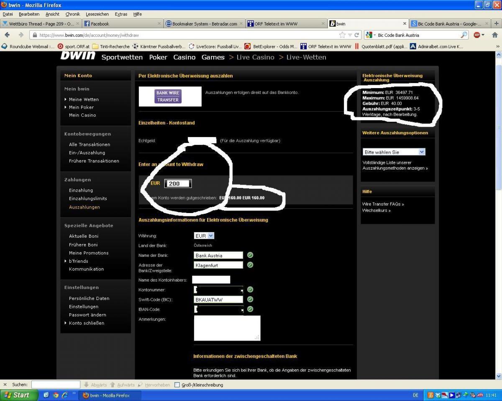The image size is (502, 401).
Task: Click the bwin logo
Action: coord(78,55)
